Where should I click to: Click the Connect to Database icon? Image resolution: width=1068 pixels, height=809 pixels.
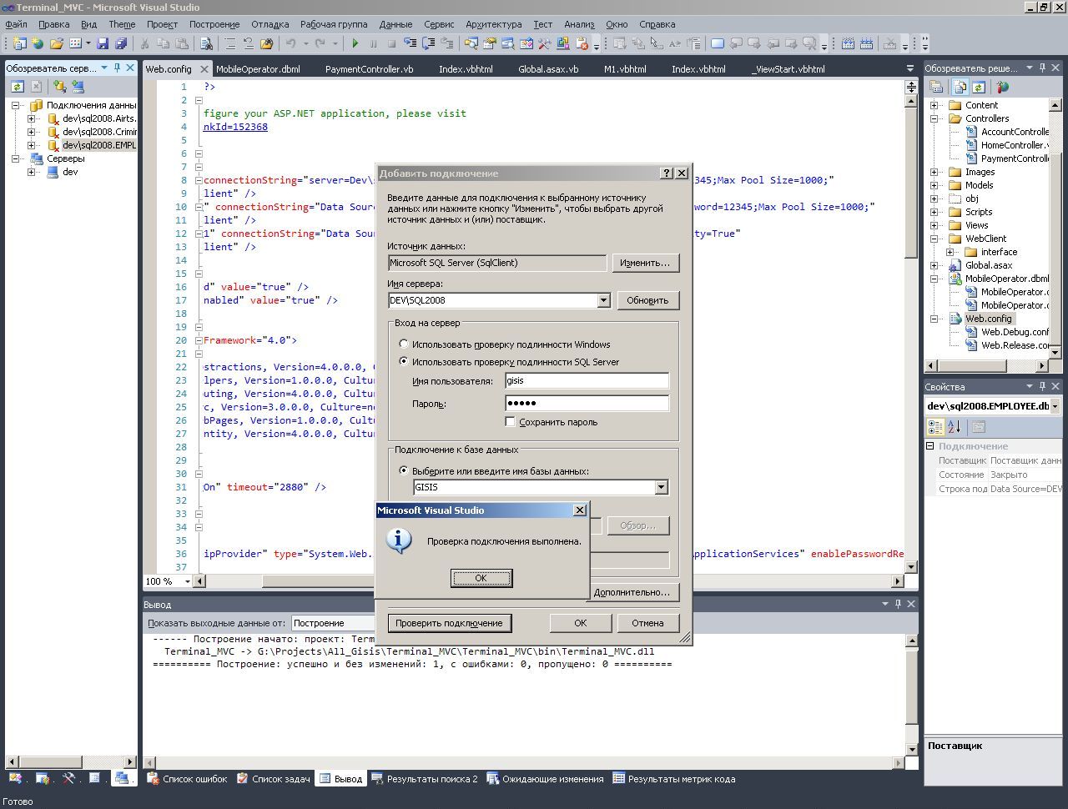59,86
